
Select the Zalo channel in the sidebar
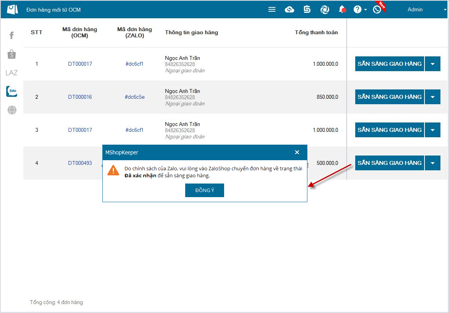point(12,91)
